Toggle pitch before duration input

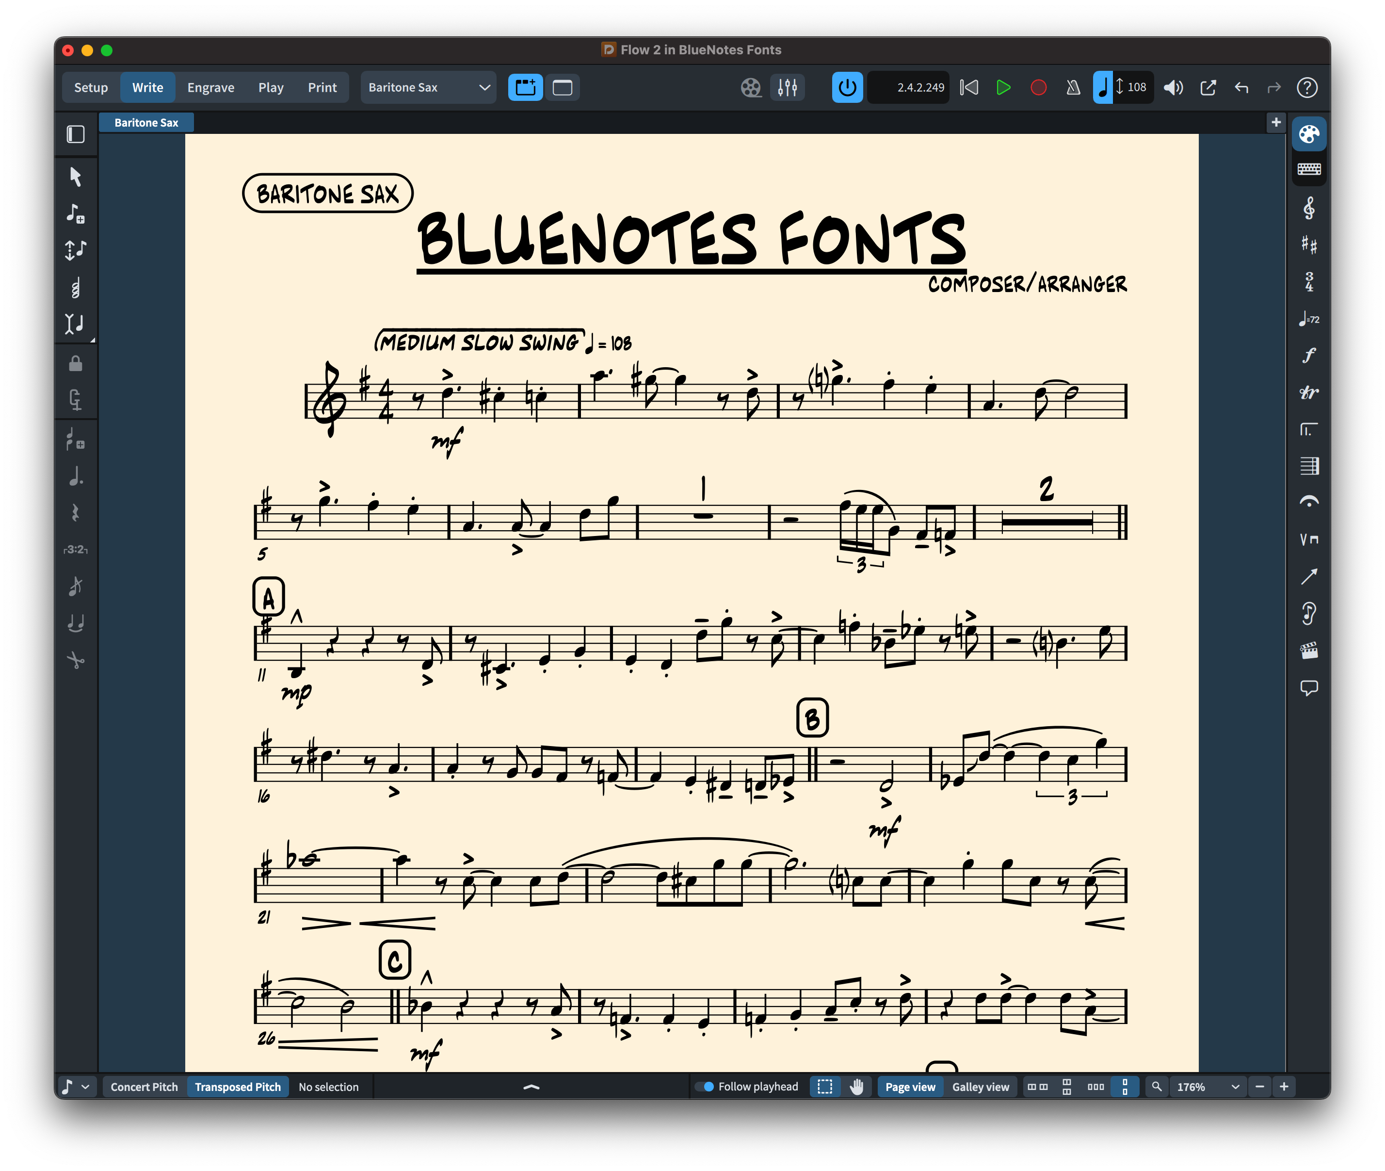(76, 250)
